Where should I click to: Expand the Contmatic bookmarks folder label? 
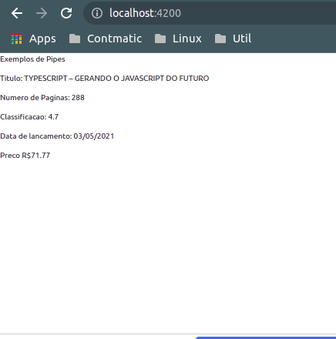click(114, 39)
